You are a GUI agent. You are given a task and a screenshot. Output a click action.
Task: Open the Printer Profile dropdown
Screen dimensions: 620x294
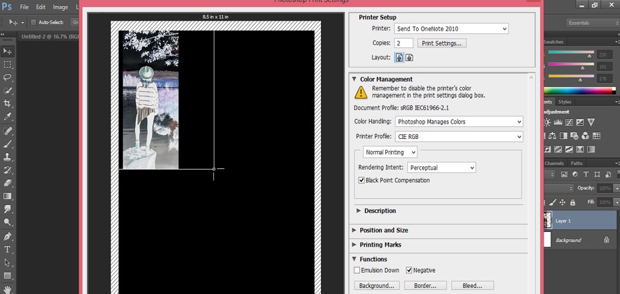coord(459,137)
